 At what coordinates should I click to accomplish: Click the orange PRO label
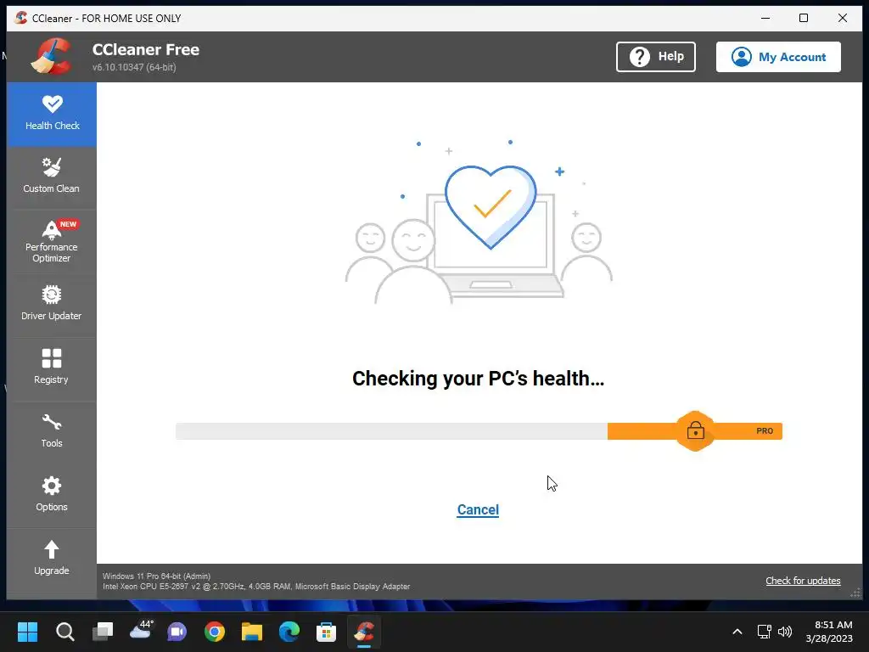tap(765, 430)
